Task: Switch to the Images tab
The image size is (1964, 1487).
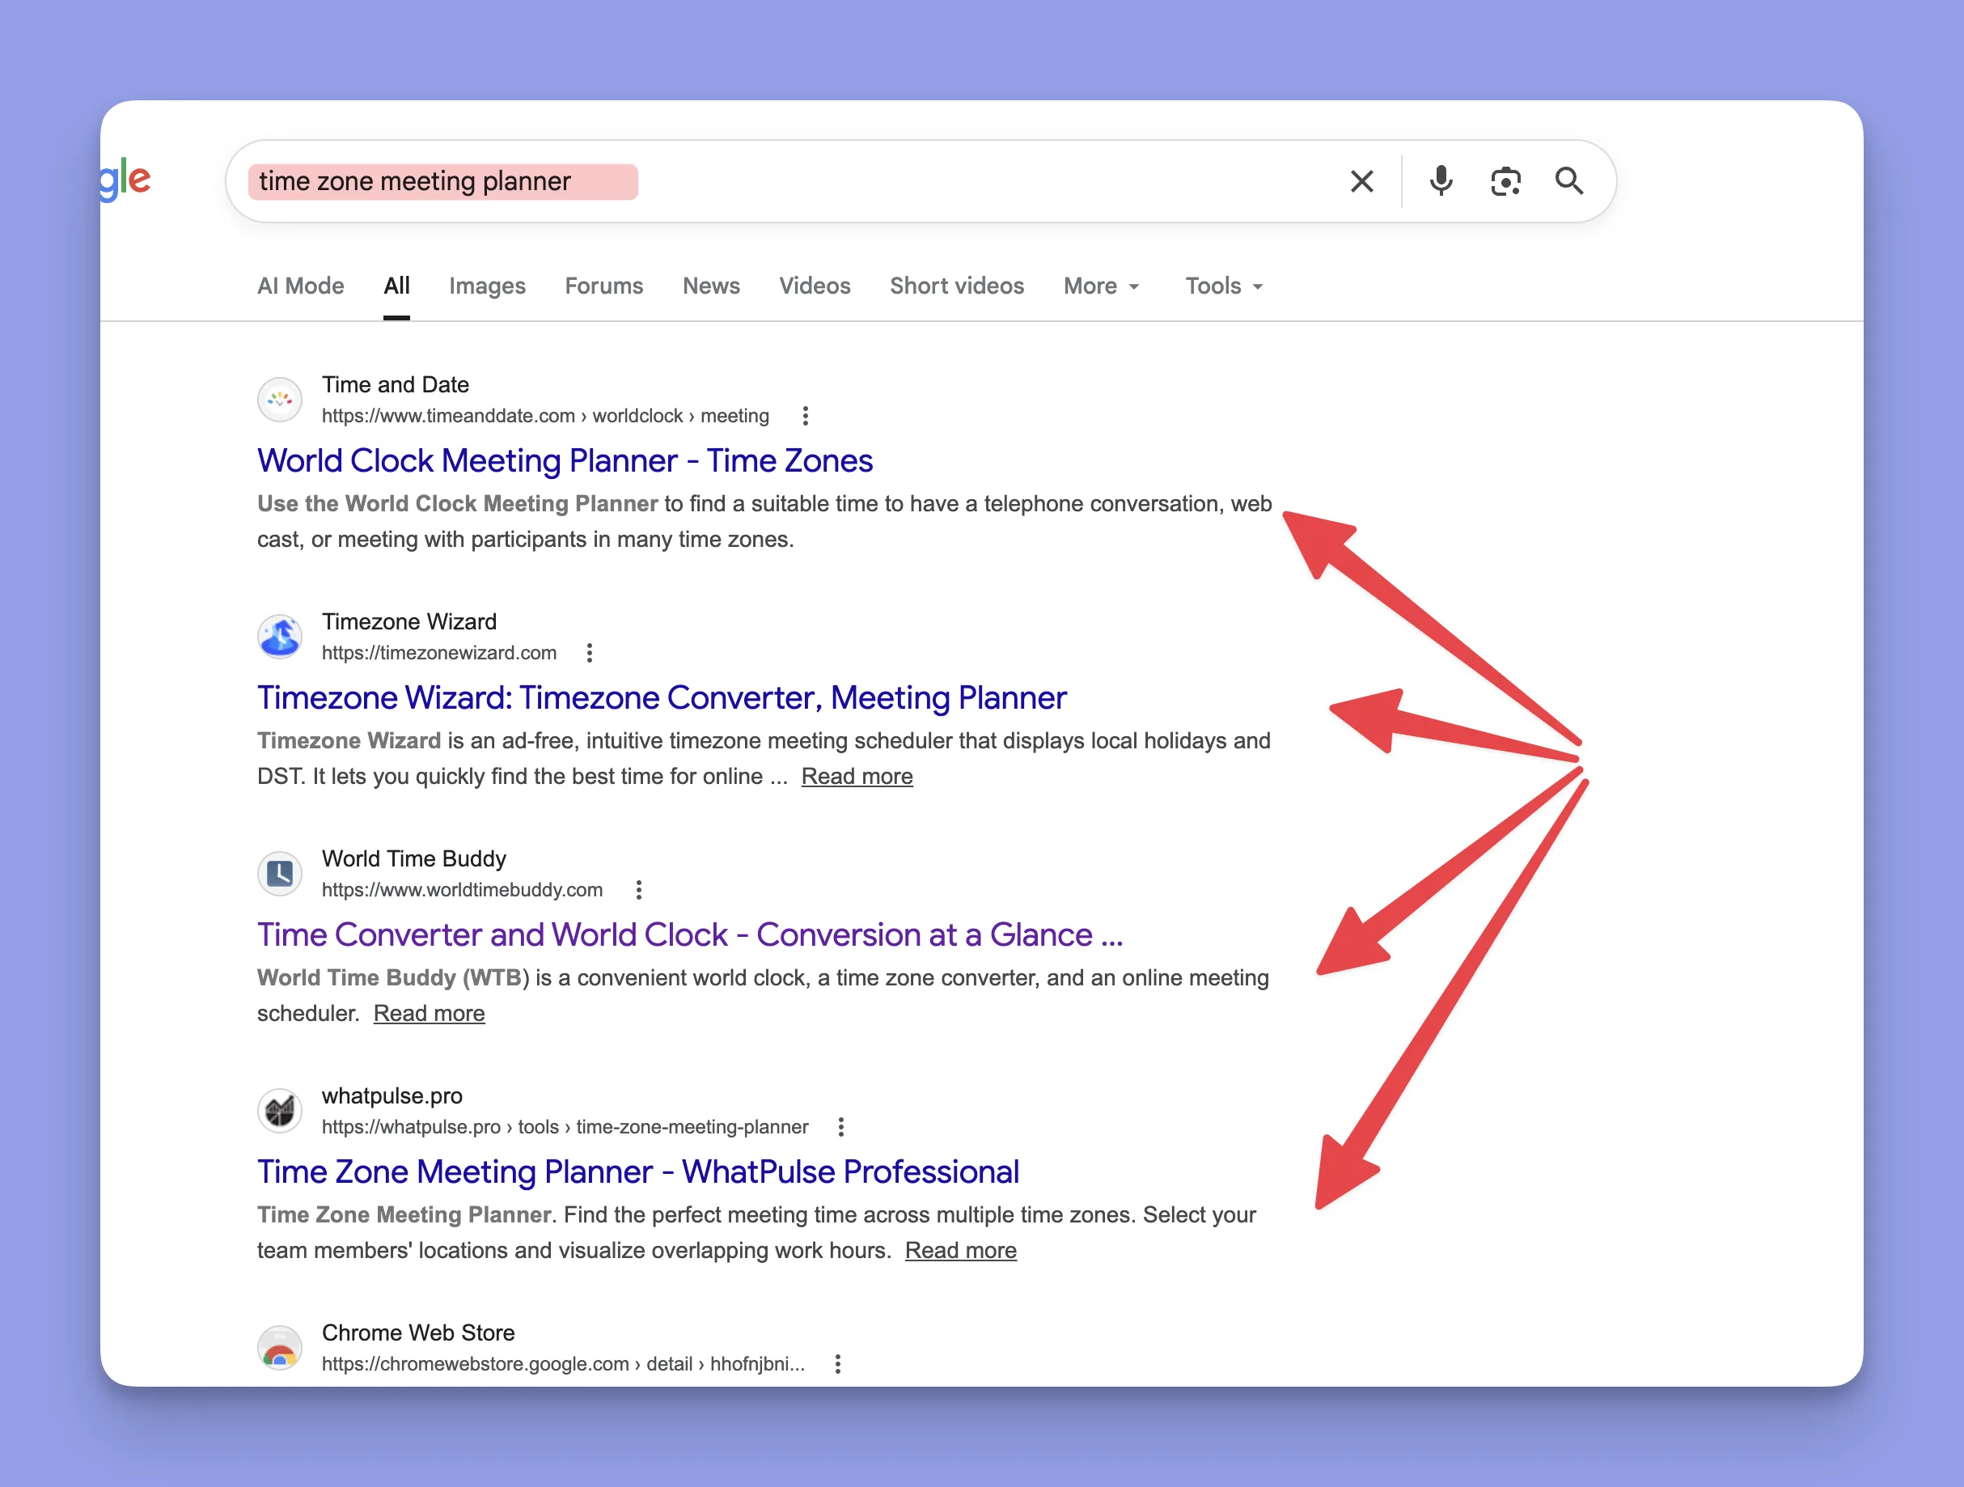Action: 487,286
